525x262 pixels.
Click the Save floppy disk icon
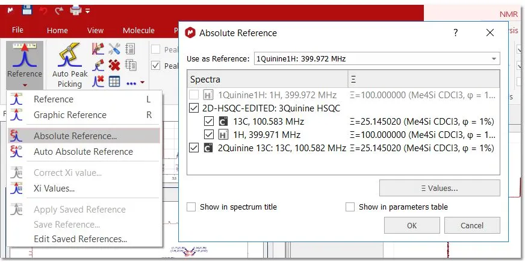coord(27,10)
